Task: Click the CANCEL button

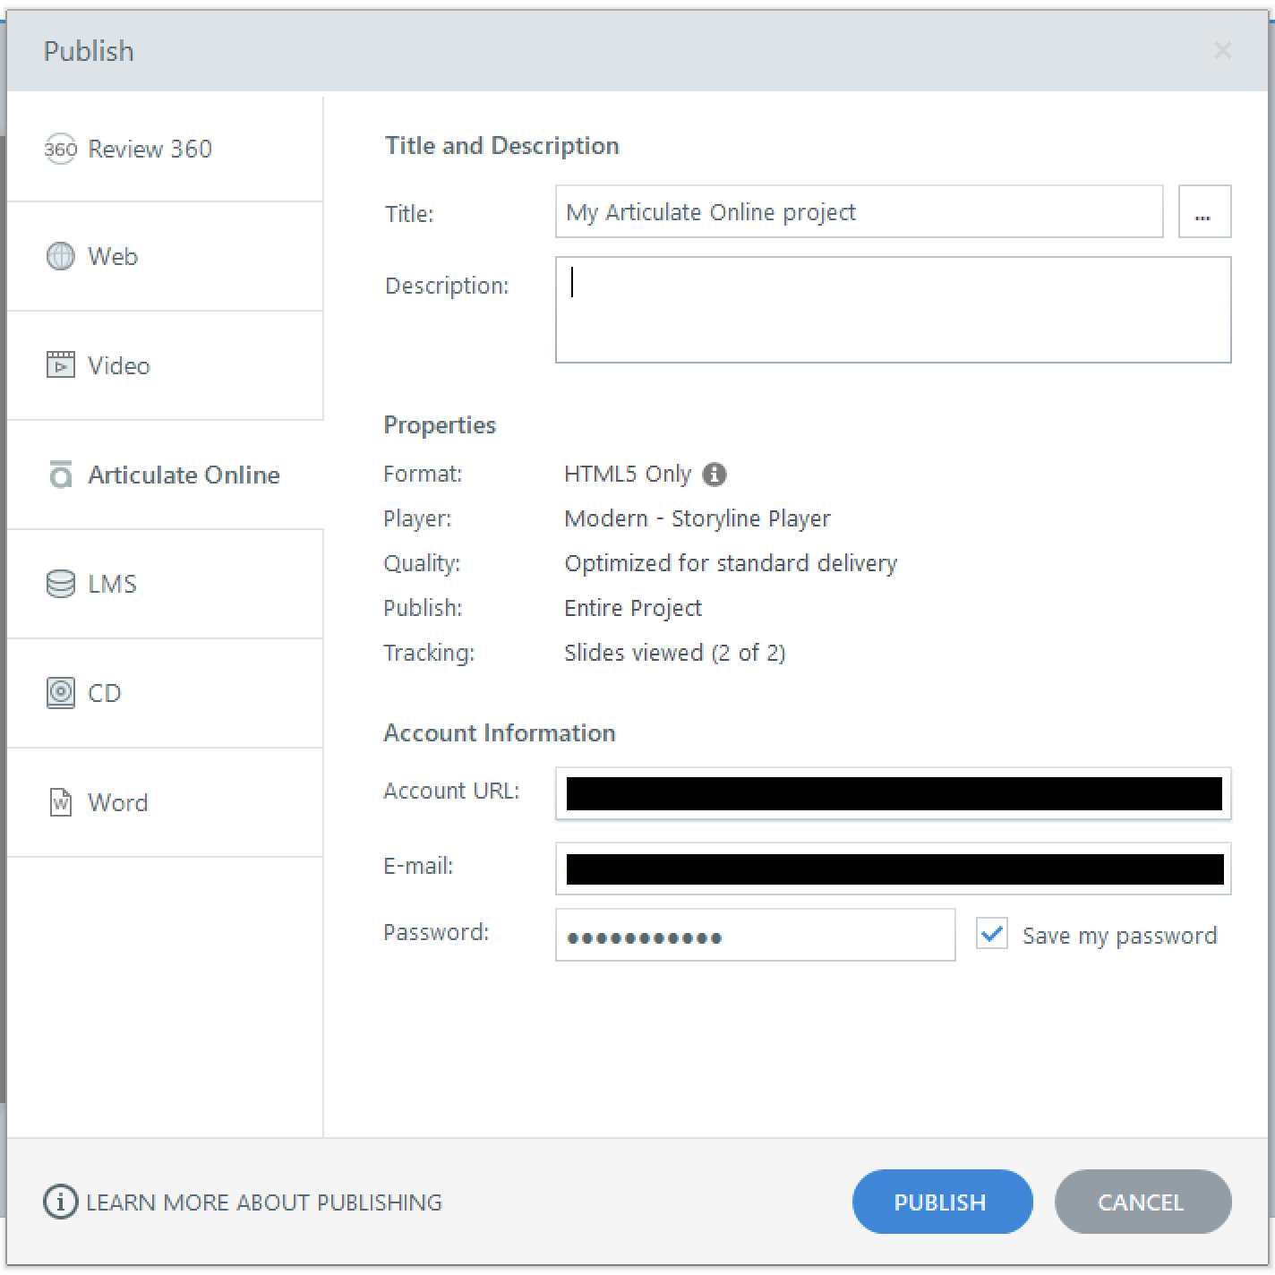Action: pos(1142,1202)
